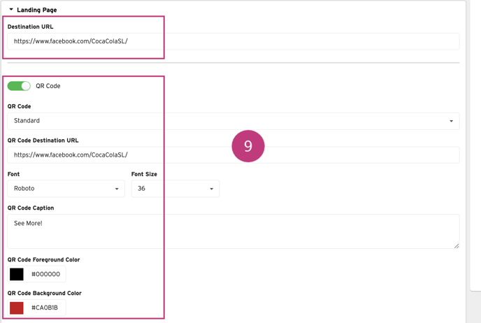The image size is (481, 323).
Task: Click the QR Code Caption label
Action: click(x=30, y=208)
